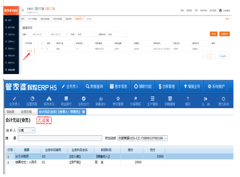
Task: Open 机构 dropdown showing 全部
Action: click(x=86, y=34)
